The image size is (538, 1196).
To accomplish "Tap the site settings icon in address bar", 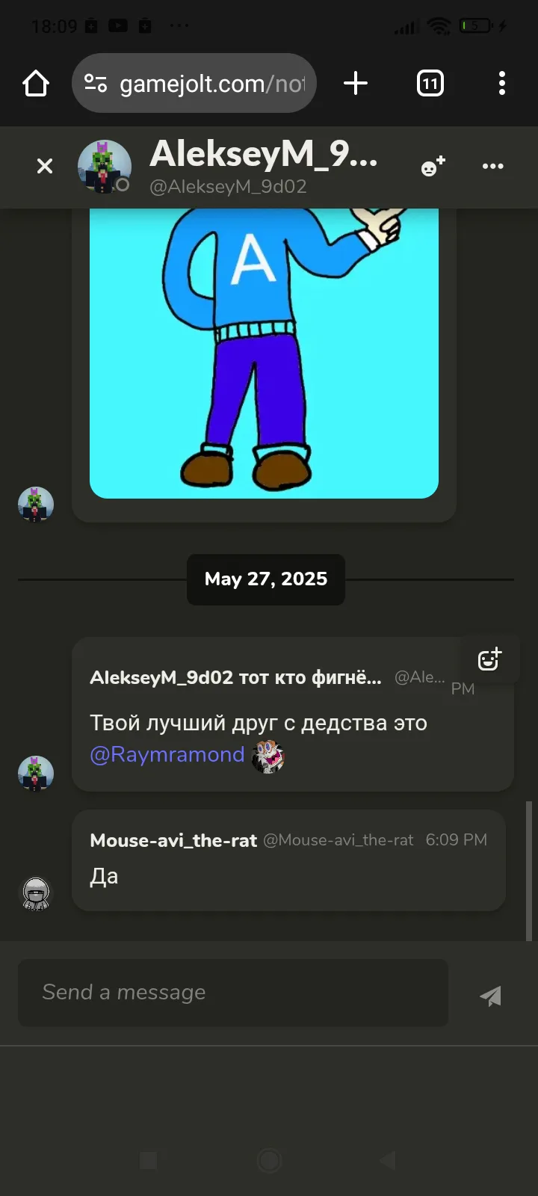I will (x=96, y=83).
